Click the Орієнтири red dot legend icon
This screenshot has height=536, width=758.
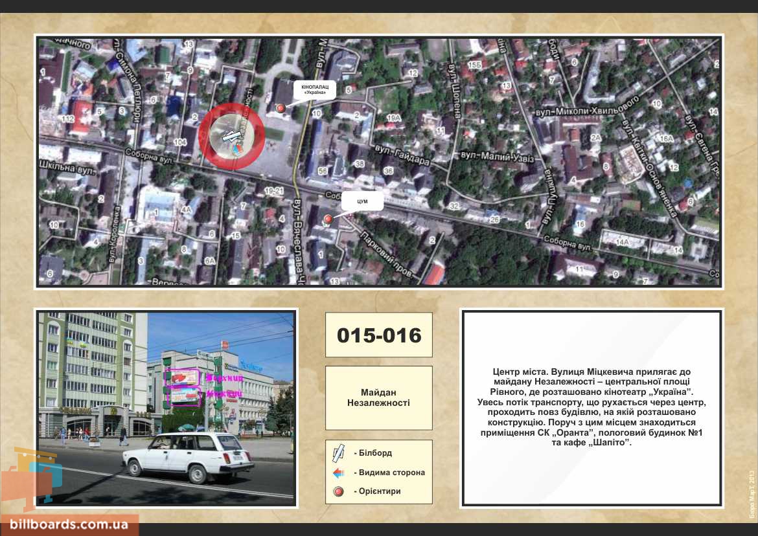click(338, 491)
